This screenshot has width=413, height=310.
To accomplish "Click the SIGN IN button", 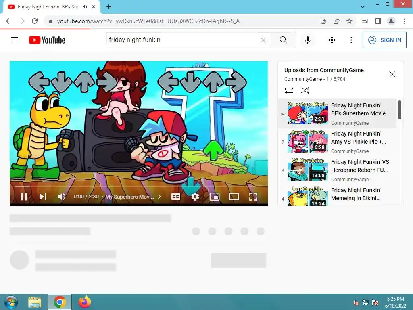I will pos(384,40).
